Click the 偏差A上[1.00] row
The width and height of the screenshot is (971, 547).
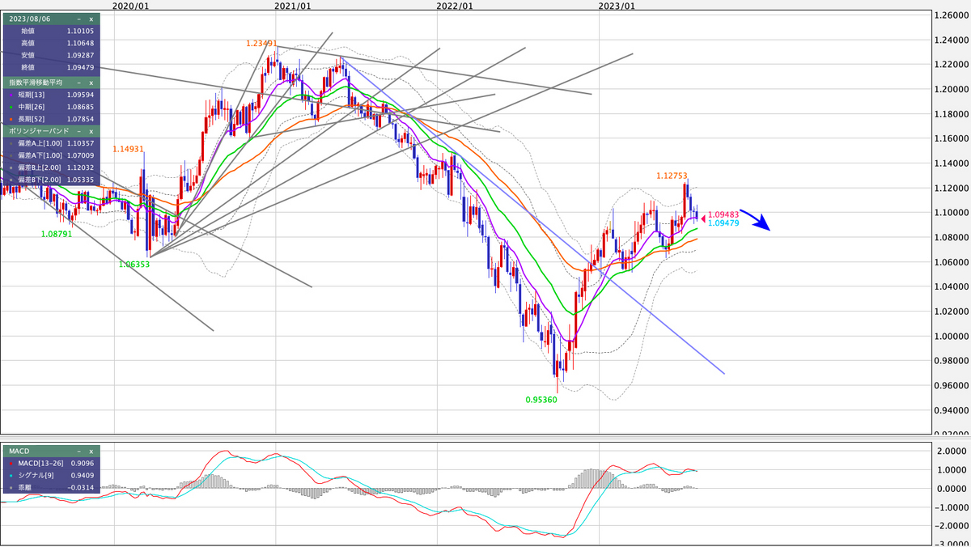(50, 142)
